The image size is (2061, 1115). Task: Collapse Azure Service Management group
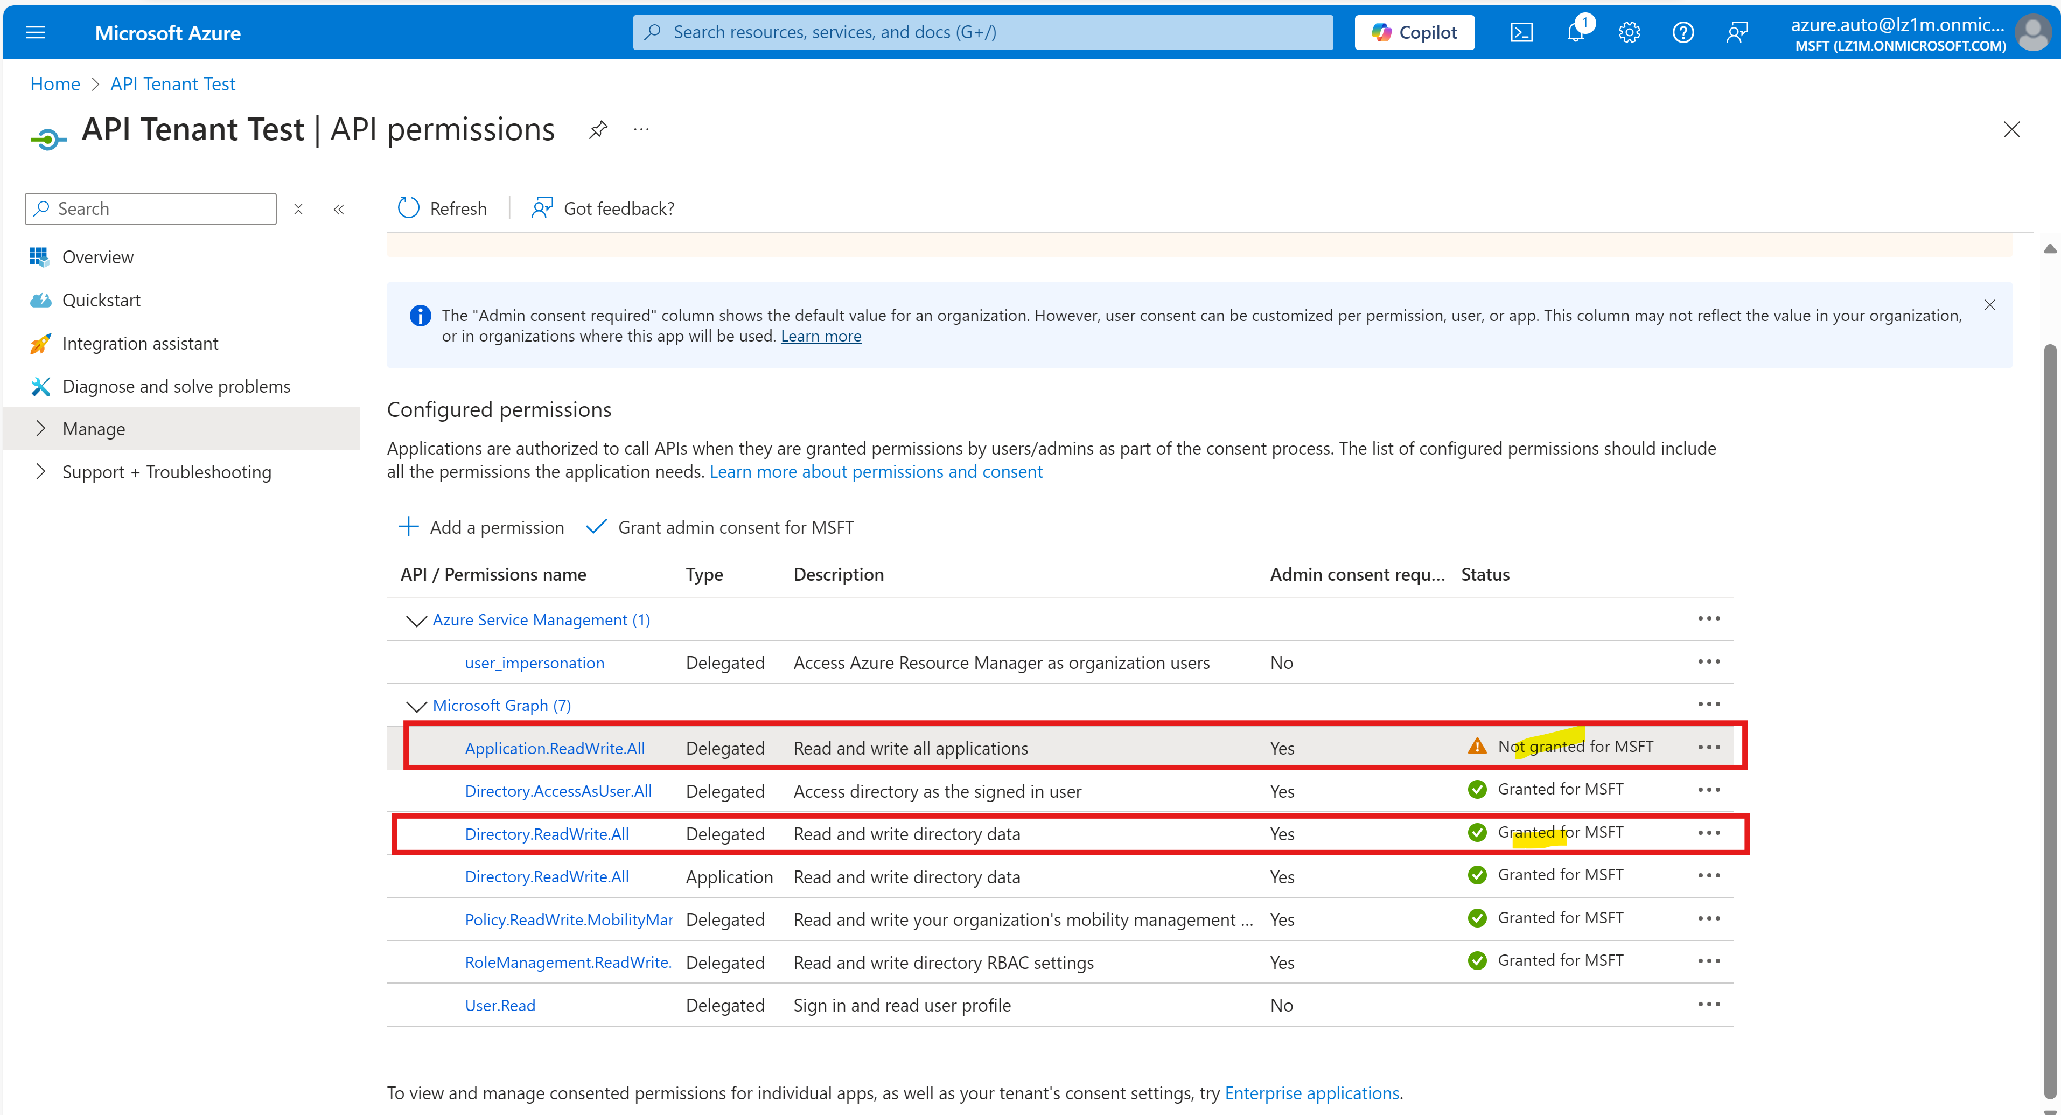pyautogui.click(x=416, y=621)
